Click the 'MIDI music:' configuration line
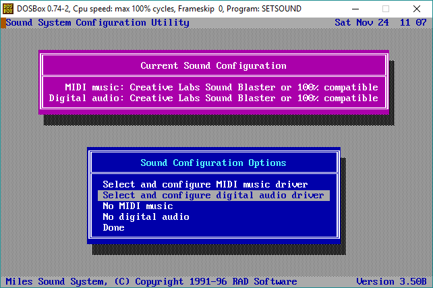Image resolution: width=433 pixels, height=288 pixels. coord(221,88)
